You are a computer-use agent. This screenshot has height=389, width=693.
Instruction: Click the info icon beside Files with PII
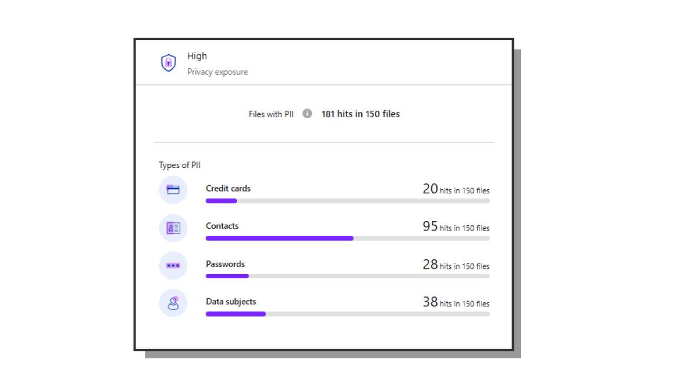pyautogui.click(x=307, y=114)
